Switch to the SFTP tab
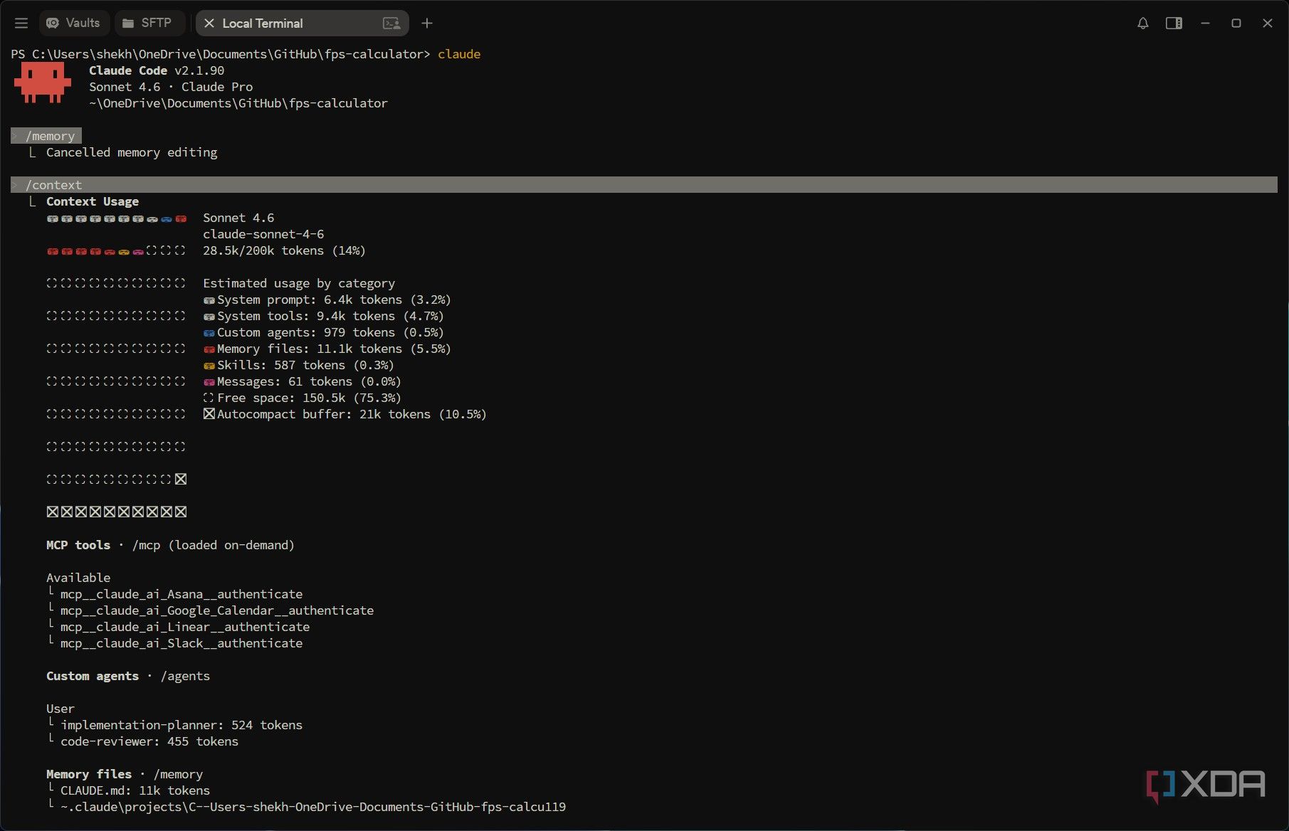1289x831 pixels. click(x=149, y=23)
